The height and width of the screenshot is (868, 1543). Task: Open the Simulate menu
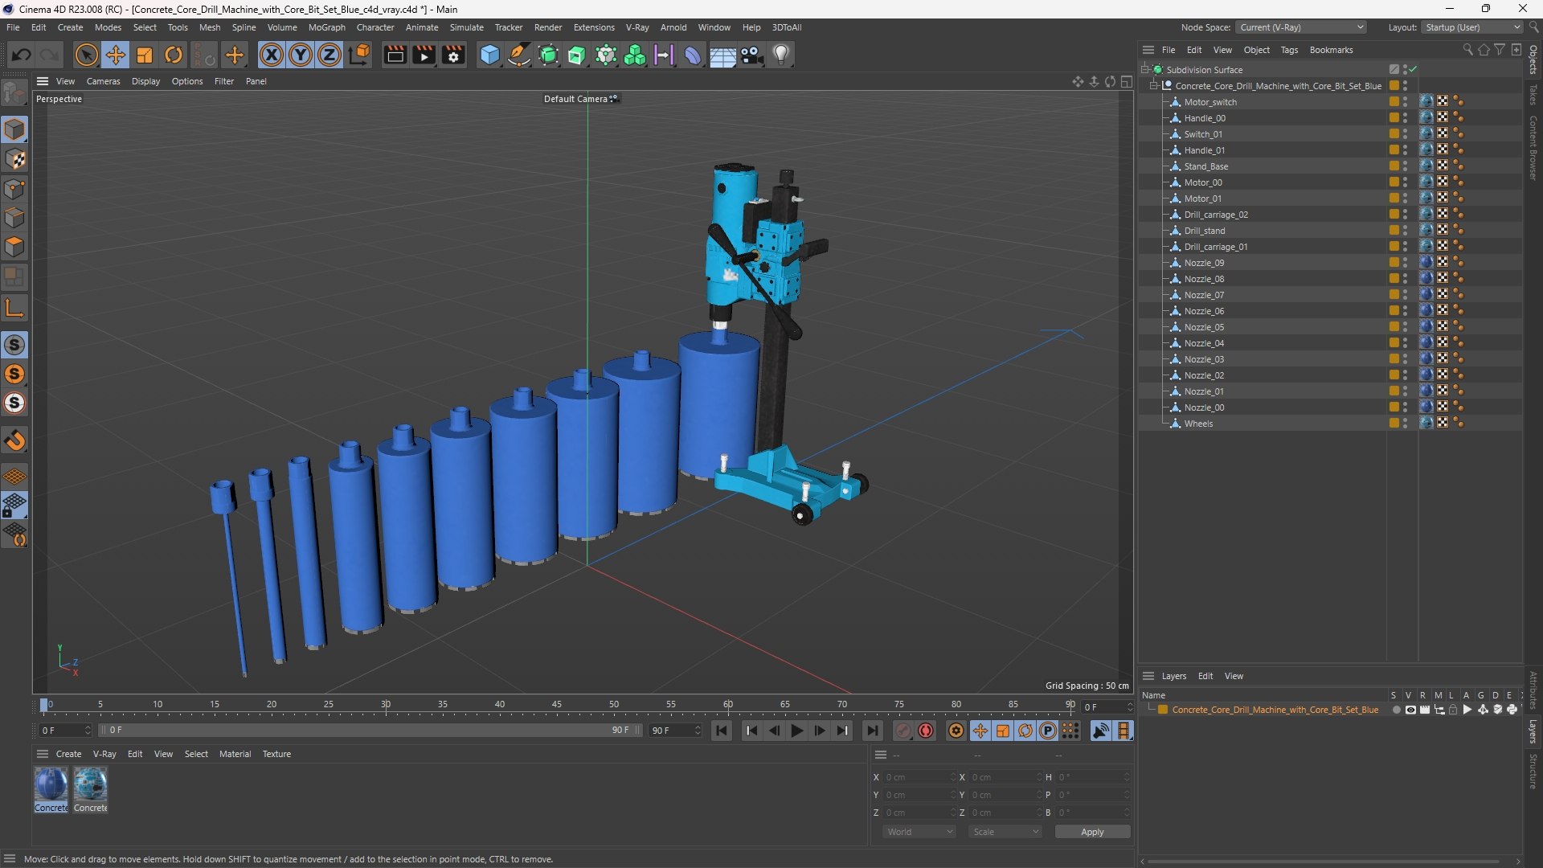point(466,27)
